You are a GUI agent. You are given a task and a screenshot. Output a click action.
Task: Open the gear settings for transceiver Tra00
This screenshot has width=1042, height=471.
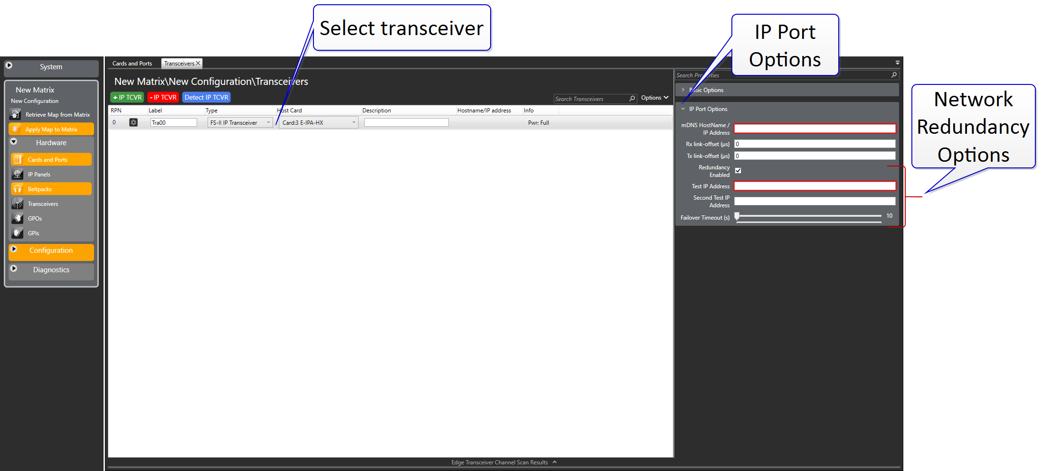[133, 122]
